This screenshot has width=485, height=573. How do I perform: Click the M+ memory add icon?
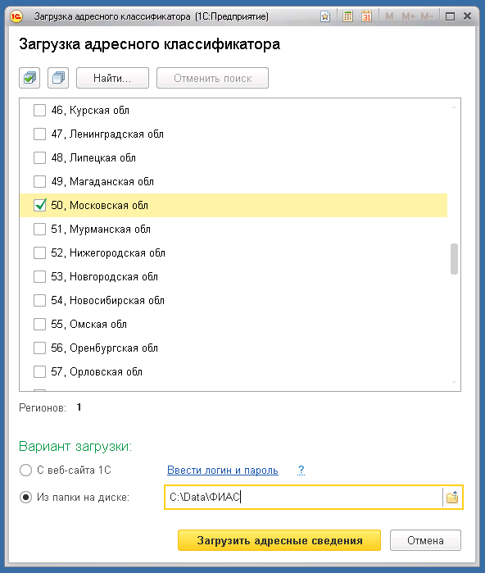click(x=408, y=16)
